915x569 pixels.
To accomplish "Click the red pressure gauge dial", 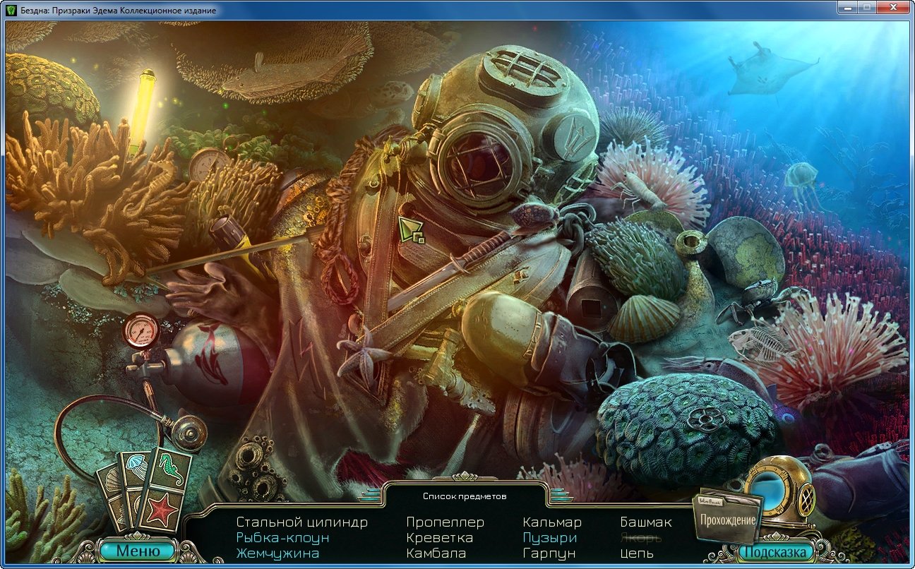I will [141, 330].
